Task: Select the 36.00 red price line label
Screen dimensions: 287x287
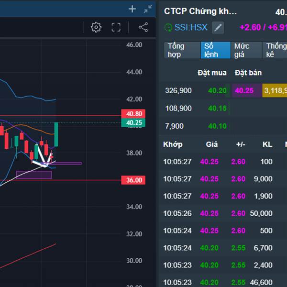Action: tap(133, 180)
